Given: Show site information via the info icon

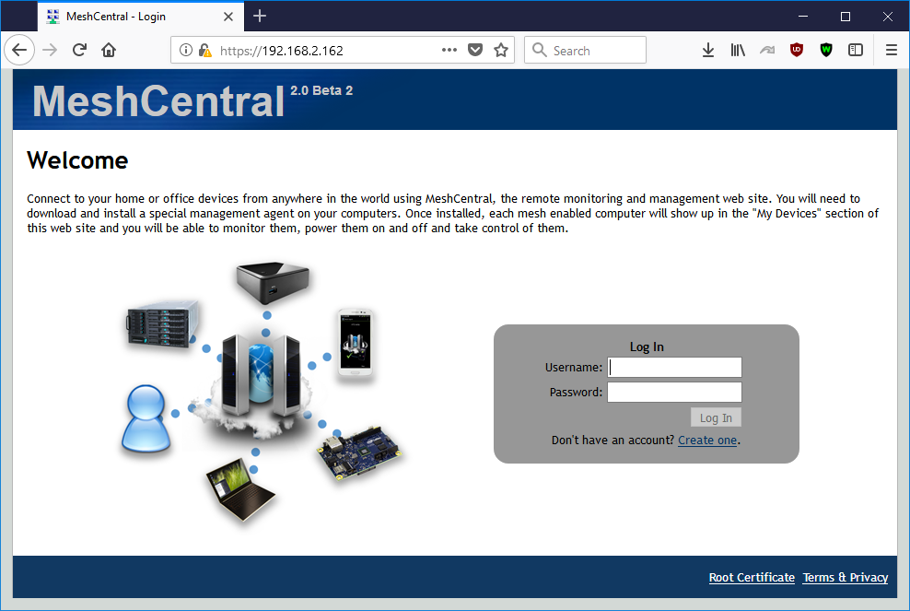Looking at the screenshot, I should 186,50.
